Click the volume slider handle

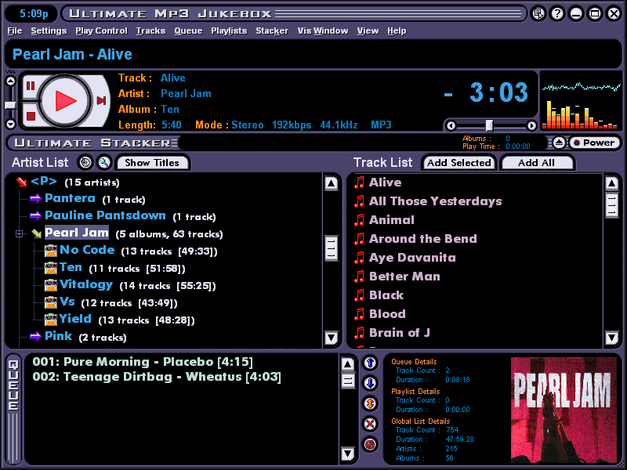tap(10, 105)
